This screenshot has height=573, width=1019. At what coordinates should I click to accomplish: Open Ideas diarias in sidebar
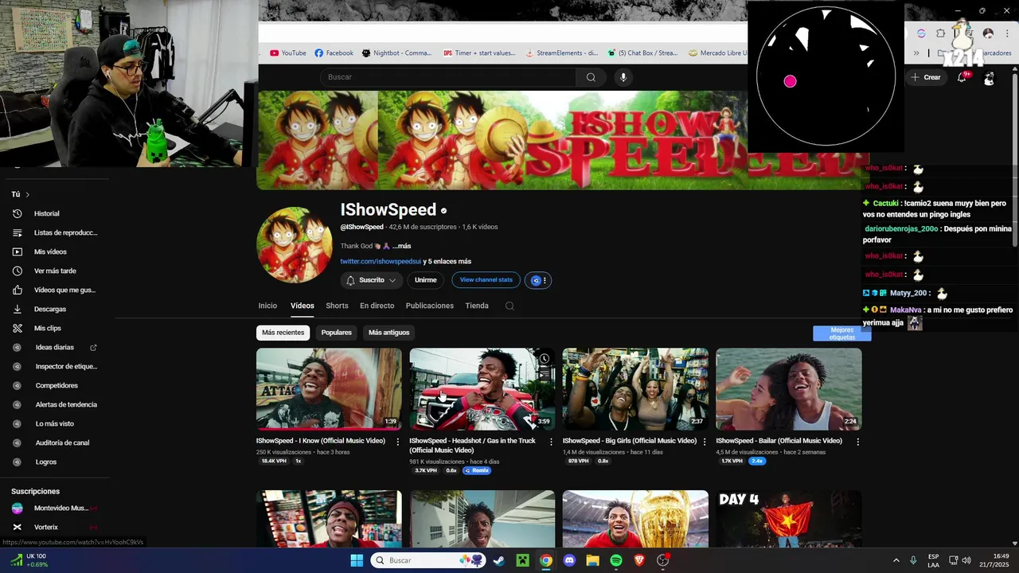coord(54,347)
